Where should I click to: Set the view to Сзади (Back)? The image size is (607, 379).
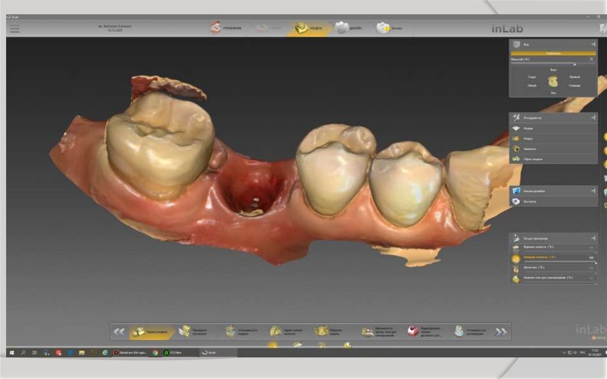[532, 77]
